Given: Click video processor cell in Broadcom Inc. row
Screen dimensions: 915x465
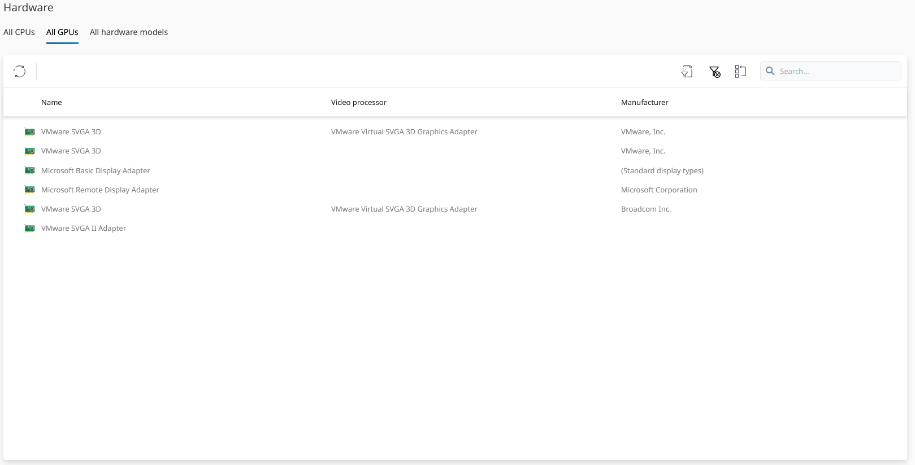Looking at the screenshot, I should click(x=404, y=209).
